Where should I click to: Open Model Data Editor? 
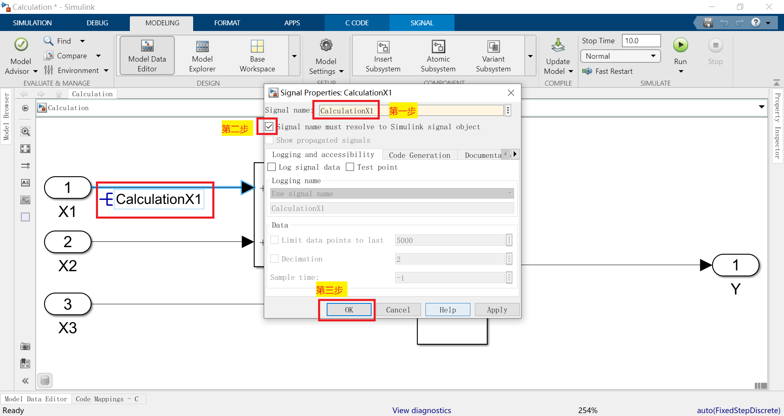click(x=147, y=55)
